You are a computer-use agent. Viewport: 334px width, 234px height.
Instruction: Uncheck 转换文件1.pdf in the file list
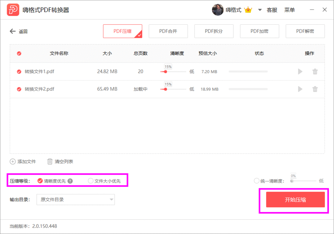click(x=19, y=71)
